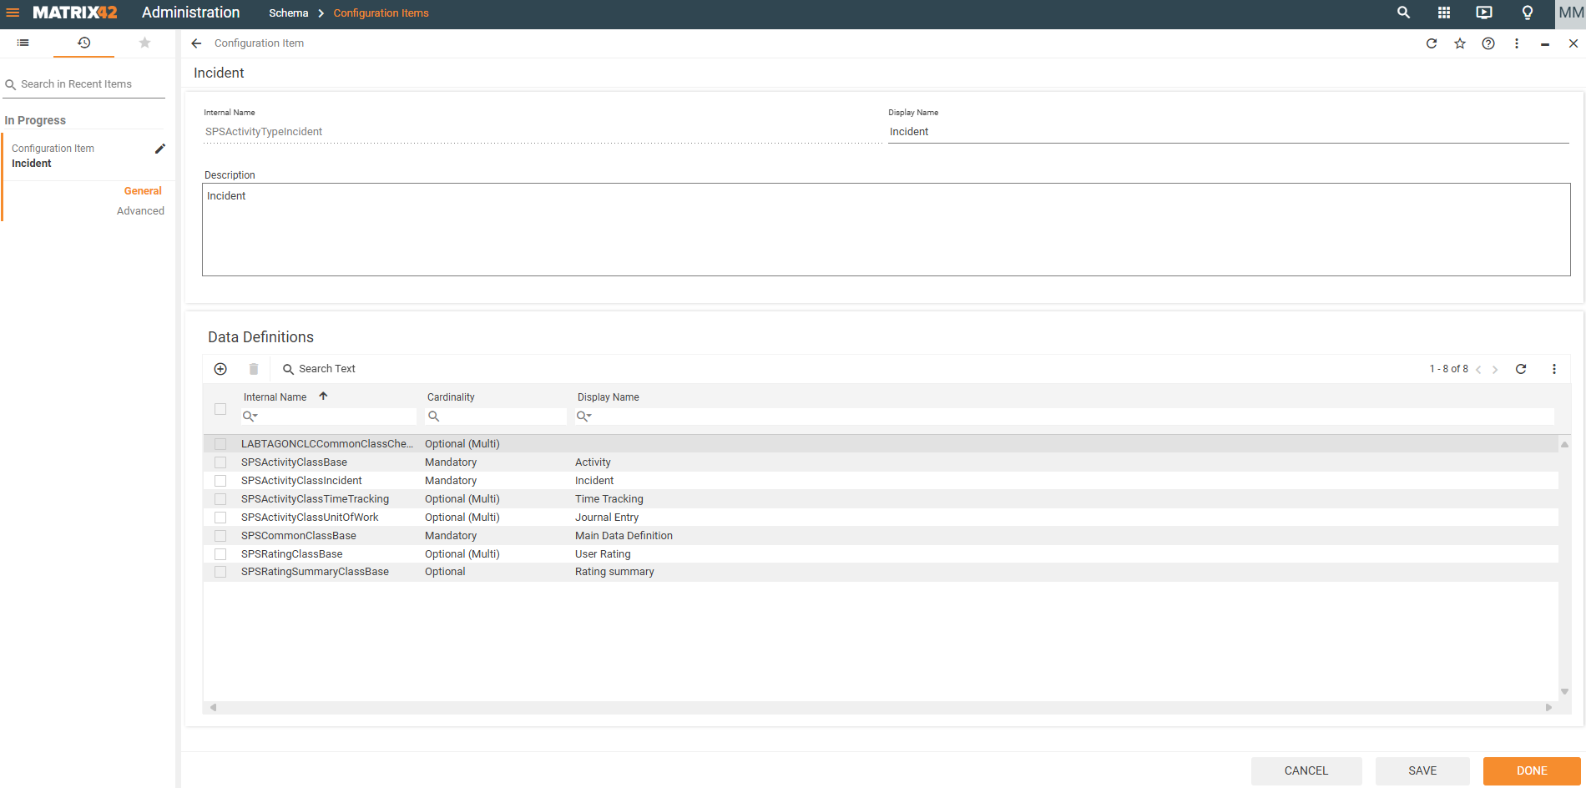This screenshot has height=788, width=1586.
Task: Open help question mark icon
Action: tap(1488, 43)
